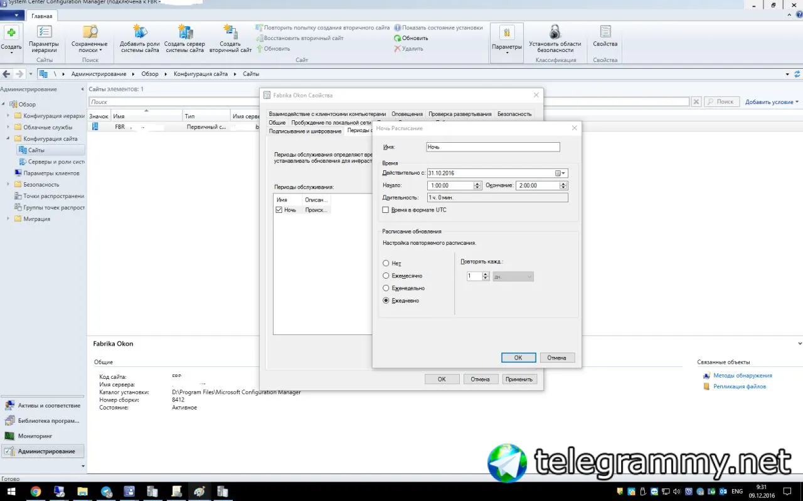Click Репликация файлов related link

point(740,386)
